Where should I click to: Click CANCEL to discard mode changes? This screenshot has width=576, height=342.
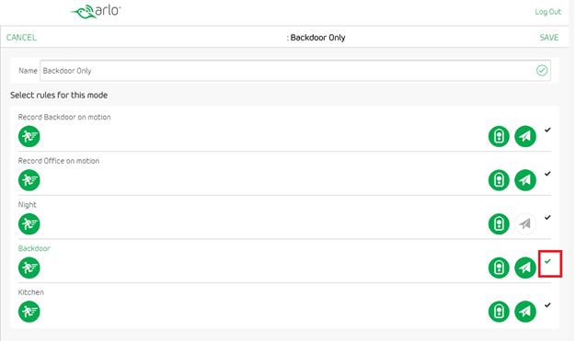(21, 38)
